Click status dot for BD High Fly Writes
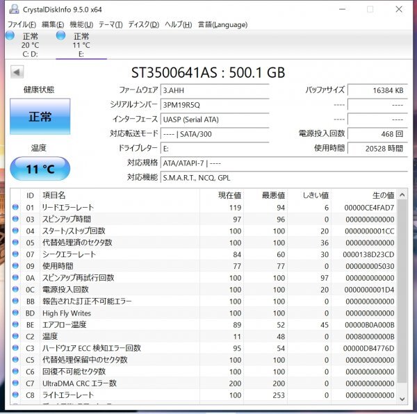This screenshot has height=414, width=417. coord(15,313)
